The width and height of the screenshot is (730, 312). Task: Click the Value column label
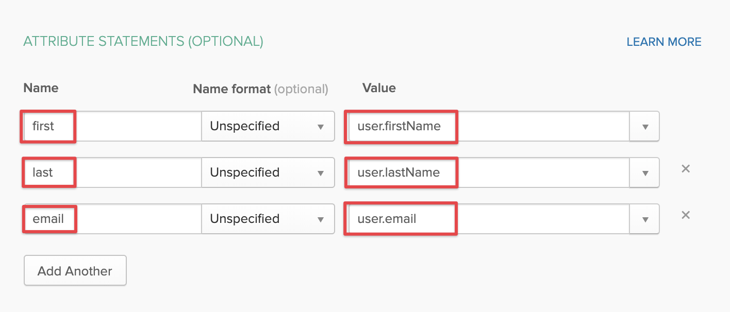pyautogui.click(x=379, y=88)
